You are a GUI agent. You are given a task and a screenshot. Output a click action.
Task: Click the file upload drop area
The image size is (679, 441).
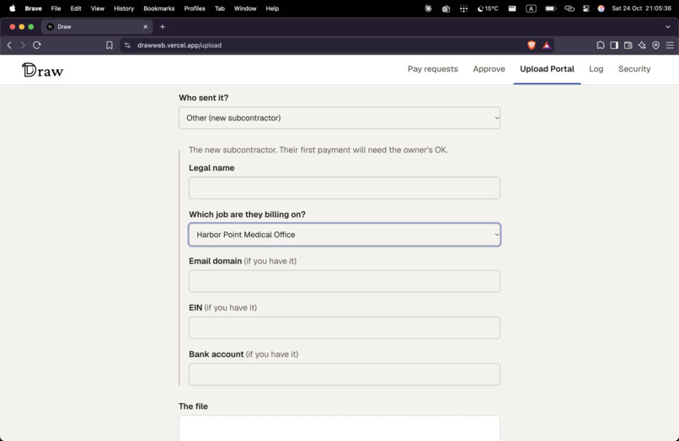(x=339, y=428)
